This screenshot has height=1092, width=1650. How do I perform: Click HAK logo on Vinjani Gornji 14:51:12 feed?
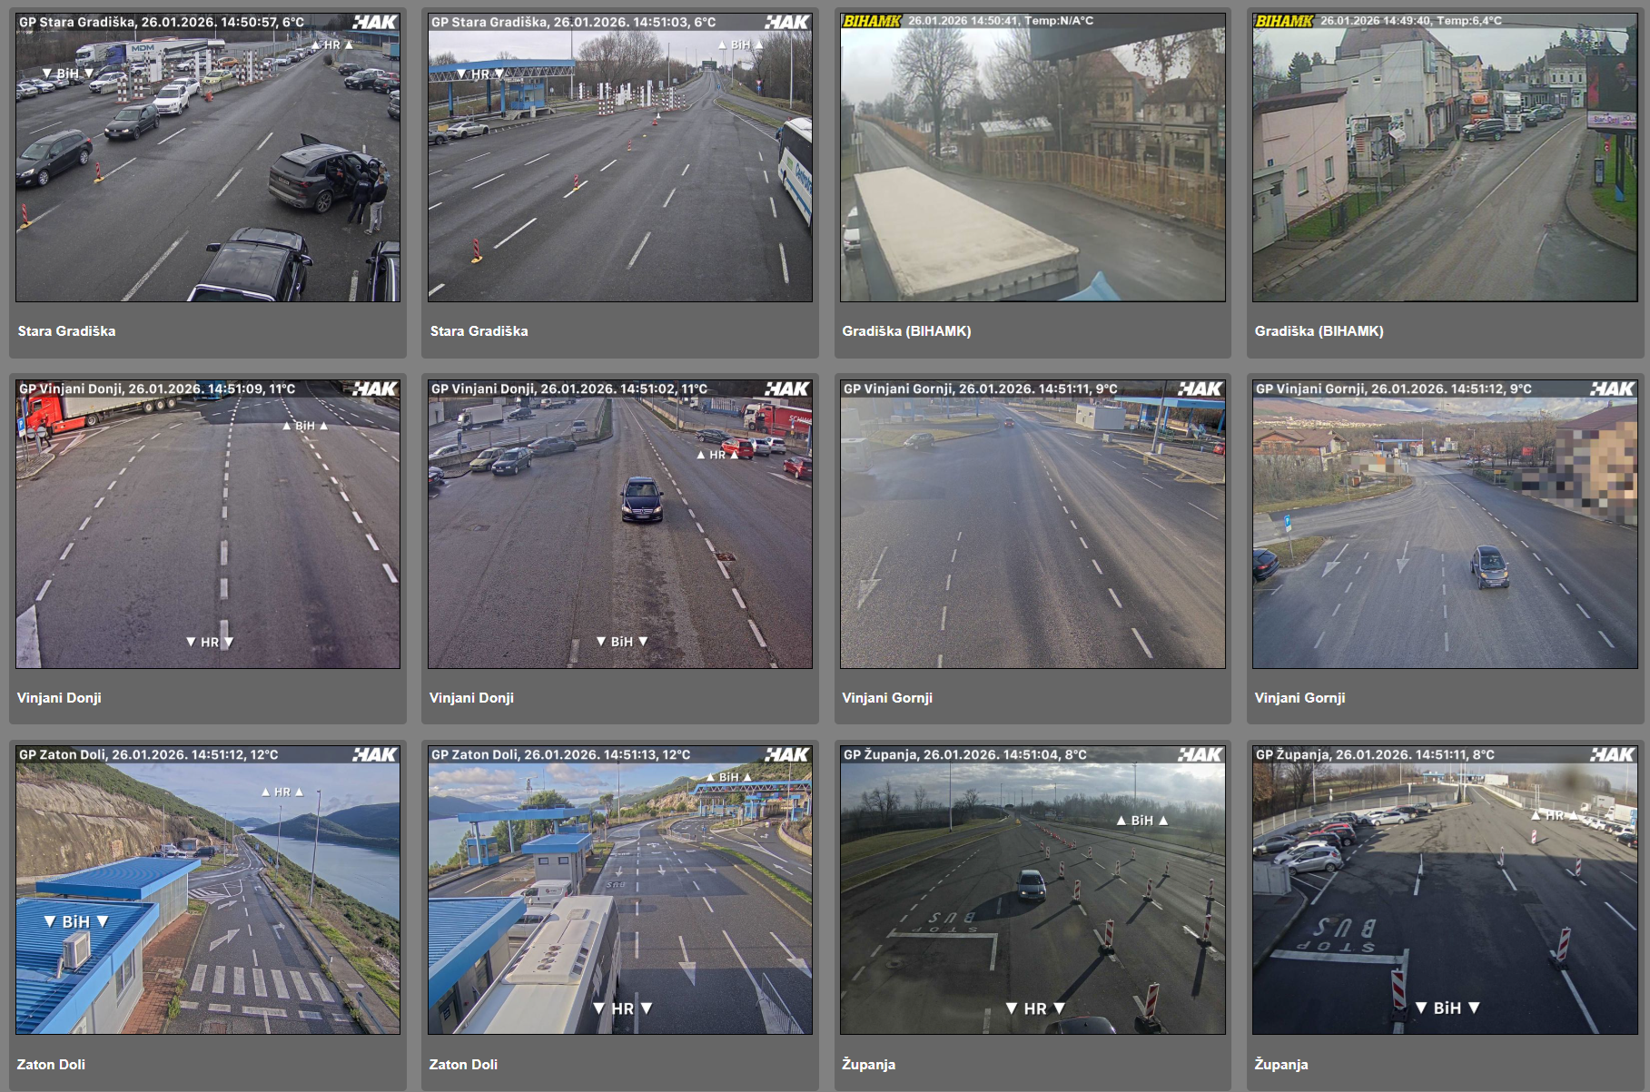[1611, 389]
